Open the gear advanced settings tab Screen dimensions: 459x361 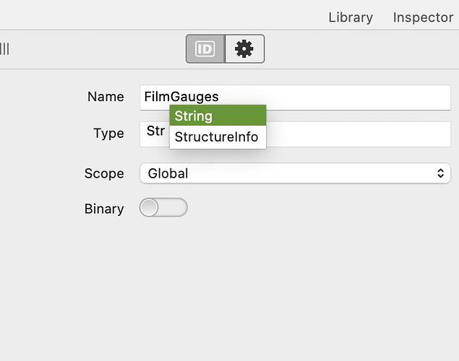245,49
